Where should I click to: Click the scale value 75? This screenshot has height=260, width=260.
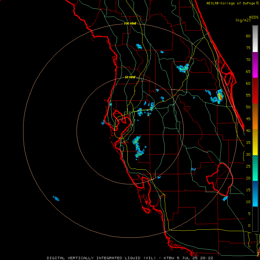click(248, 48)
